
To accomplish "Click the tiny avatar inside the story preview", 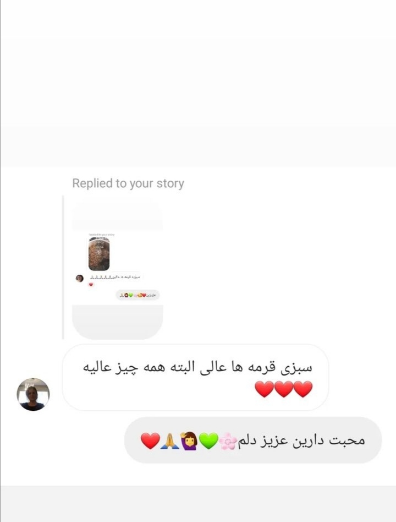I will (79, 278).
